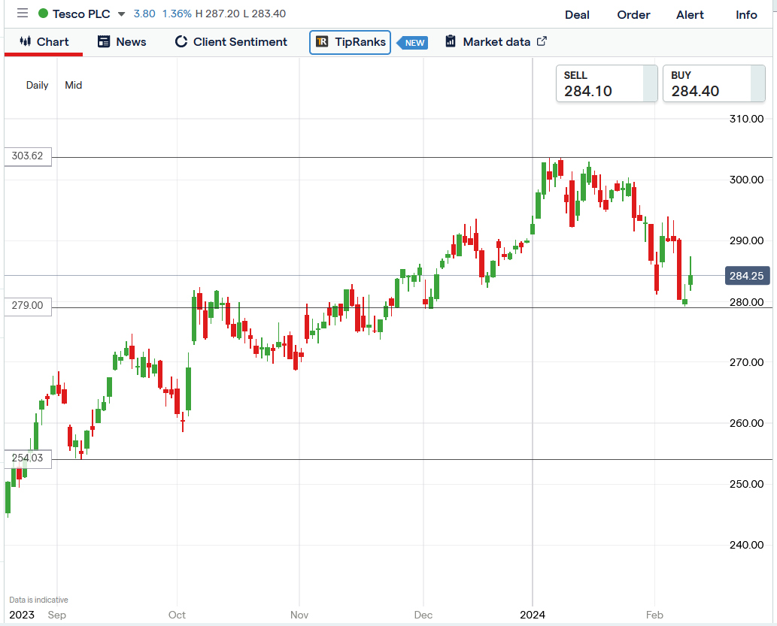777x626 pixels.
Task: Click the Client Sentiment circular icon
Action: (x=181, y=41)
